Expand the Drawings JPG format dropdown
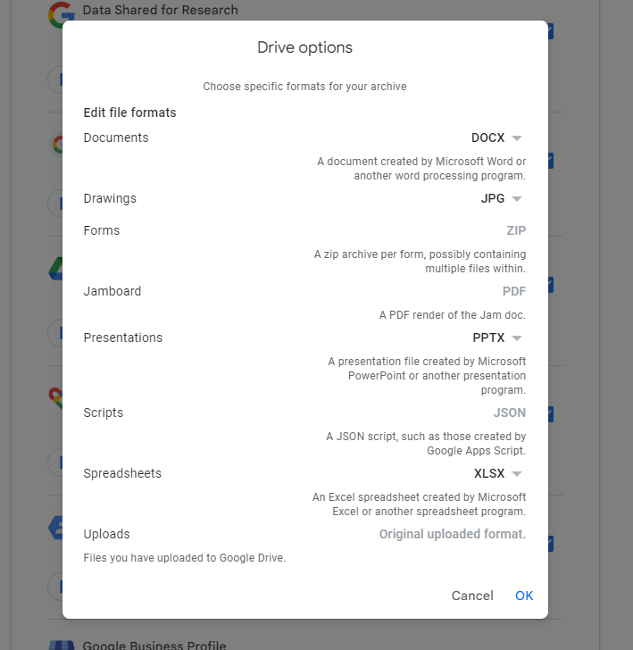This screenshot has width=633, height=650. tap(502, 199)
